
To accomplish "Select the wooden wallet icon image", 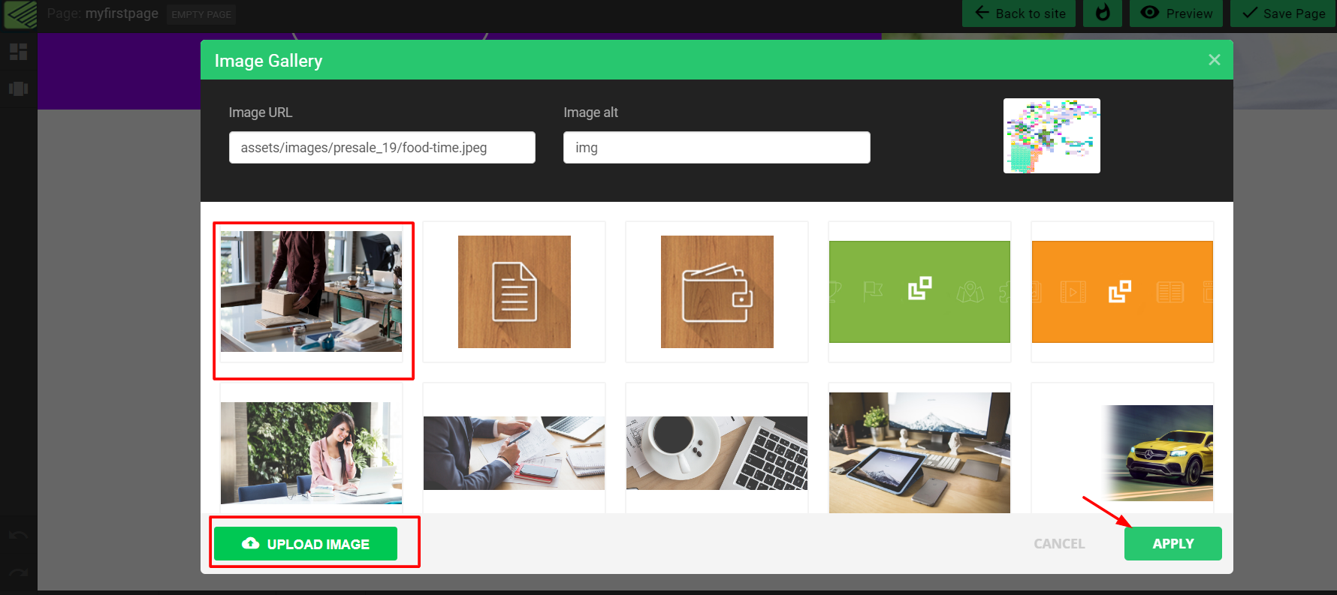I will point(717,292).
